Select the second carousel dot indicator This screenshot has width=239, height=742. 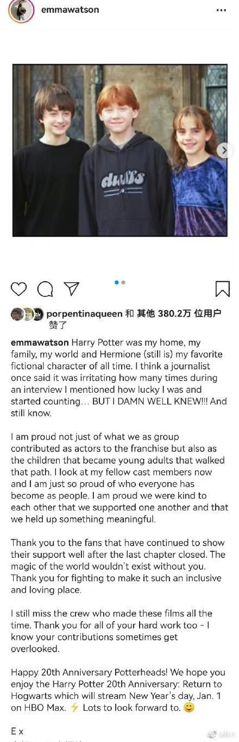(123, 282)
